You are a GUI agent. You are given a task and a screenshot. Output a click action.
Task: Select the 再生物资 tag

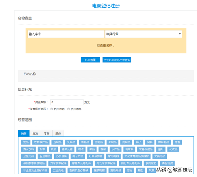[167, 163]
